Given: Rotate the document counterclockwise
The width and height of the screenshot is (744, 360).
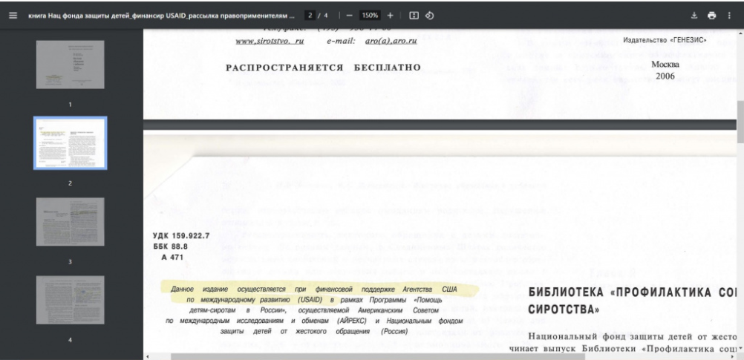Looking at the screenshot, I should 429,15.
